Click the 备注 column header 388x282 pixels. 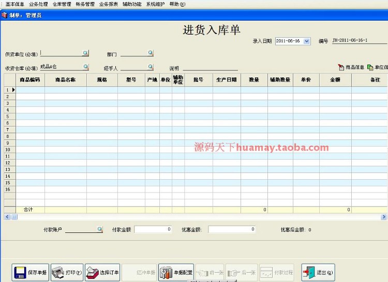(370, 80)
